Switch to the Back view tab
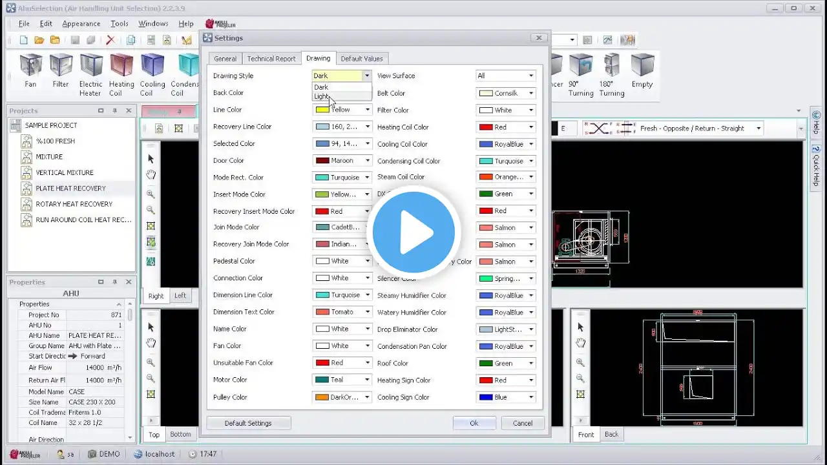 (611, 434)
